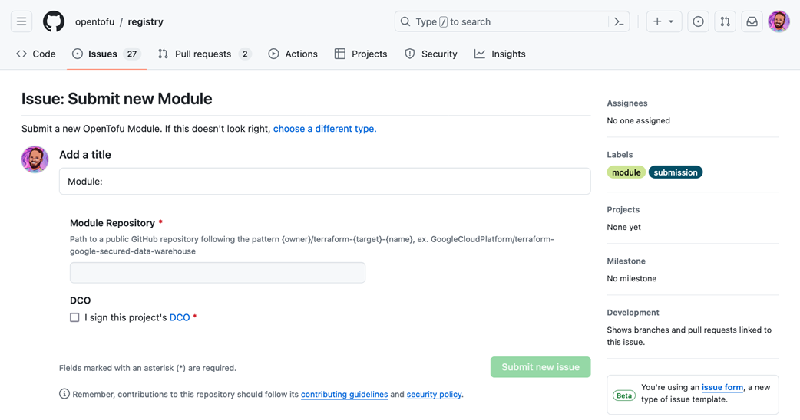Switch to the Code tab
This screenshot has width=800, height=420.
tap(36, 54)
